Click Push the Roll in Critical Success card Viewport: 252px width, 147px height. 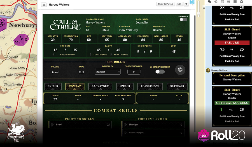point(232,121)
